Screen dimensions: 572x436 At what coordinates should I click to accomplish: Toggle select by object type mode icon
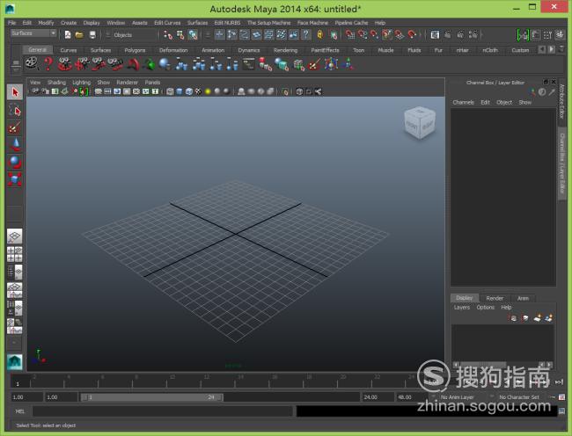(180, 35)
